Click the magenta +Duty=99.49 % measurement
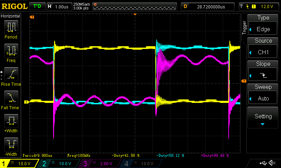 (215, 155)
